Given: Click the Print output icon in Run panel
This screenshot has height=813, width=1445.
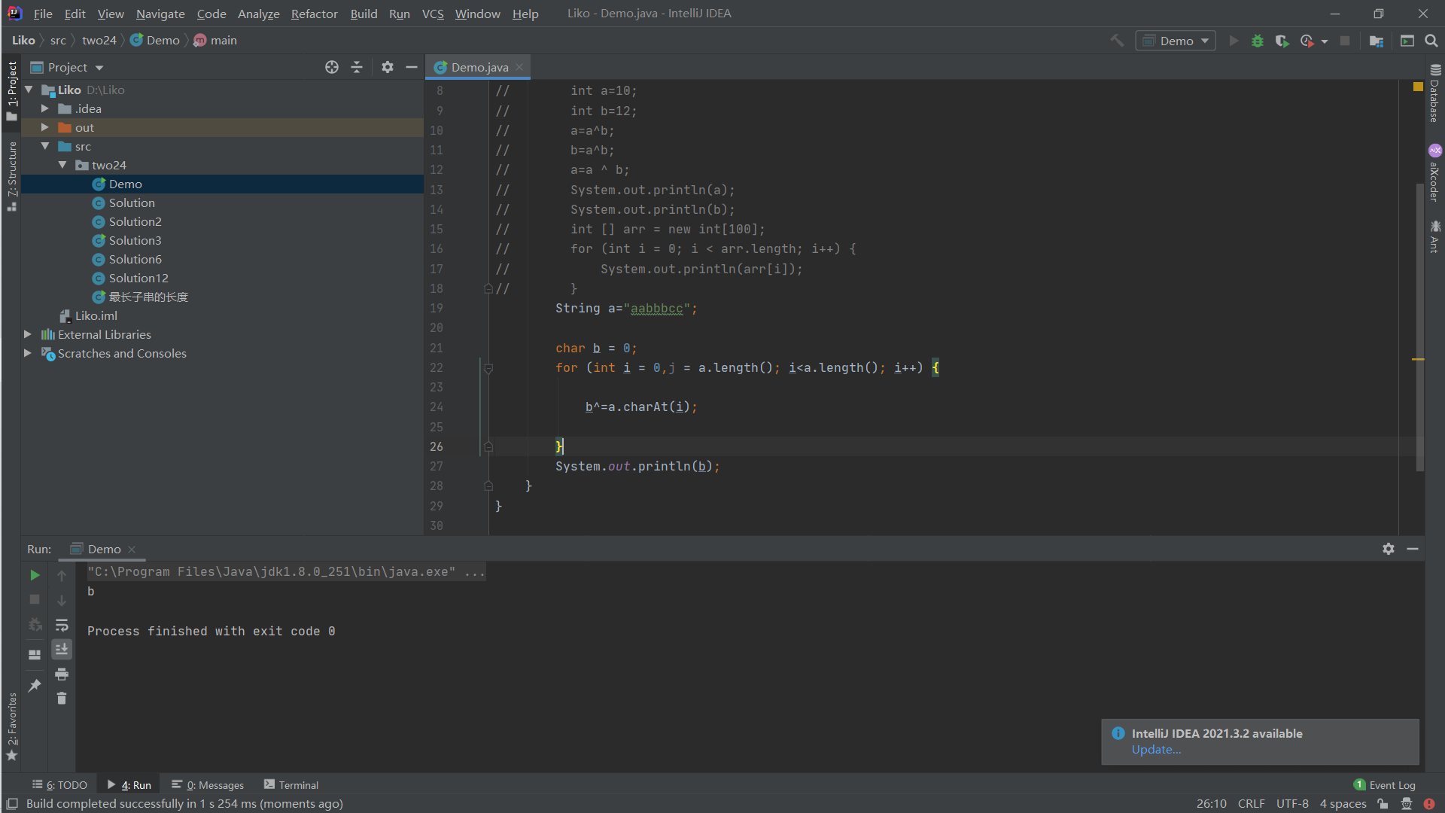Looking at the screenshot, I should (x=62, y=674).
